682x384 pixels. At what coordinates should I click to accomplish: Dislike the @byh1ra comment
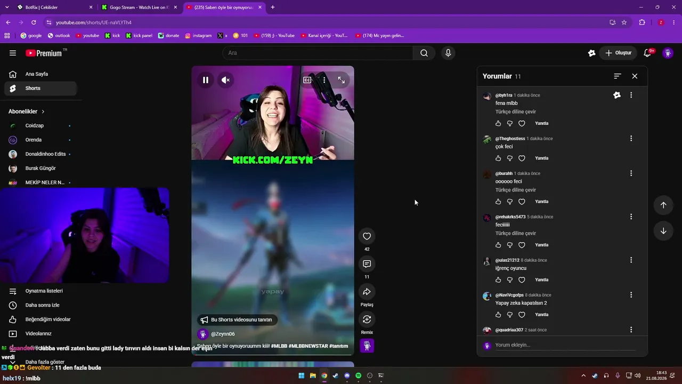[x=510, y=123]
